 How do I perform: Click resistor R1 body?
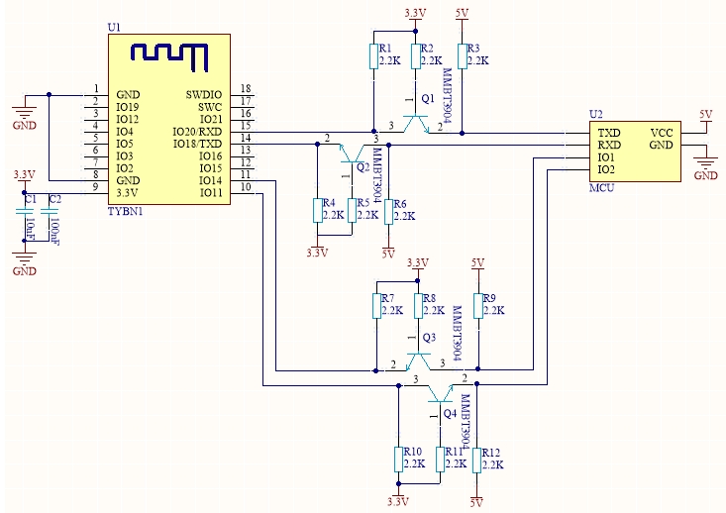coord(372,55)
